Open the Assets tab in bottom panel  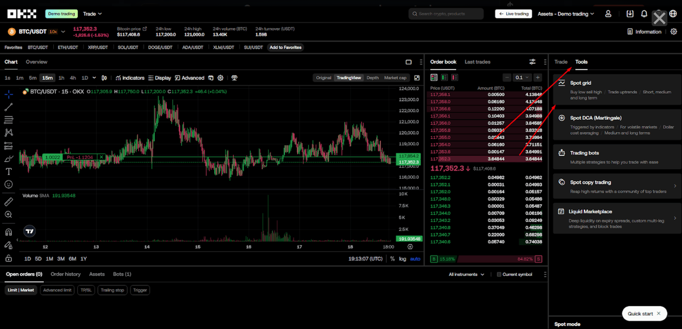coord(97,274)
